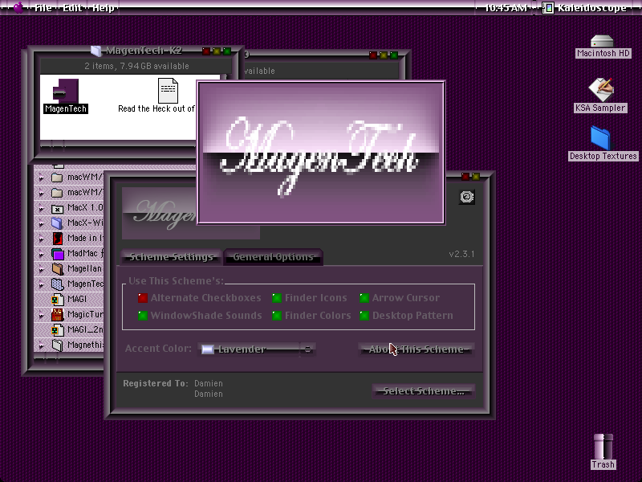642x482 pixels.
Task: Click the About This Scheme button
Action: [416, 349]
